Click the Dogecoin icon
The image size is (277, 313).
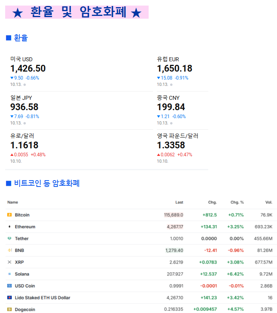coord(10,309)
